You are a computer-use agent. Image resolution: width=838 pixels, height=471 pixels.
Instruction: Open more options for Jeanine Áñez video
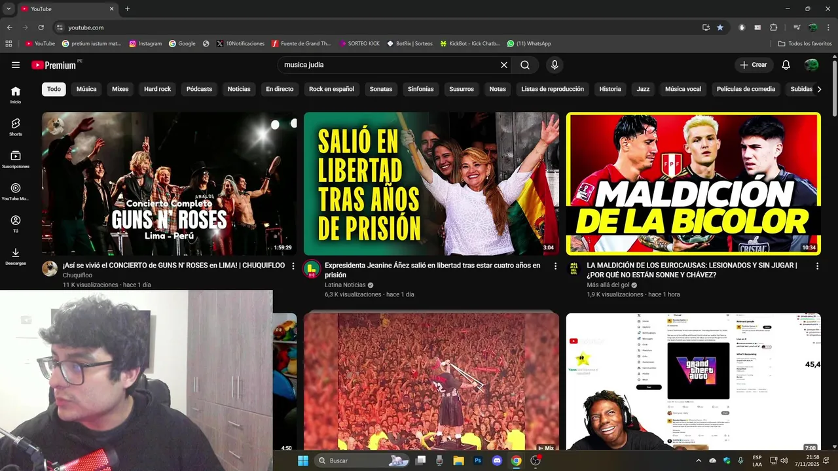tap(555, 266)
